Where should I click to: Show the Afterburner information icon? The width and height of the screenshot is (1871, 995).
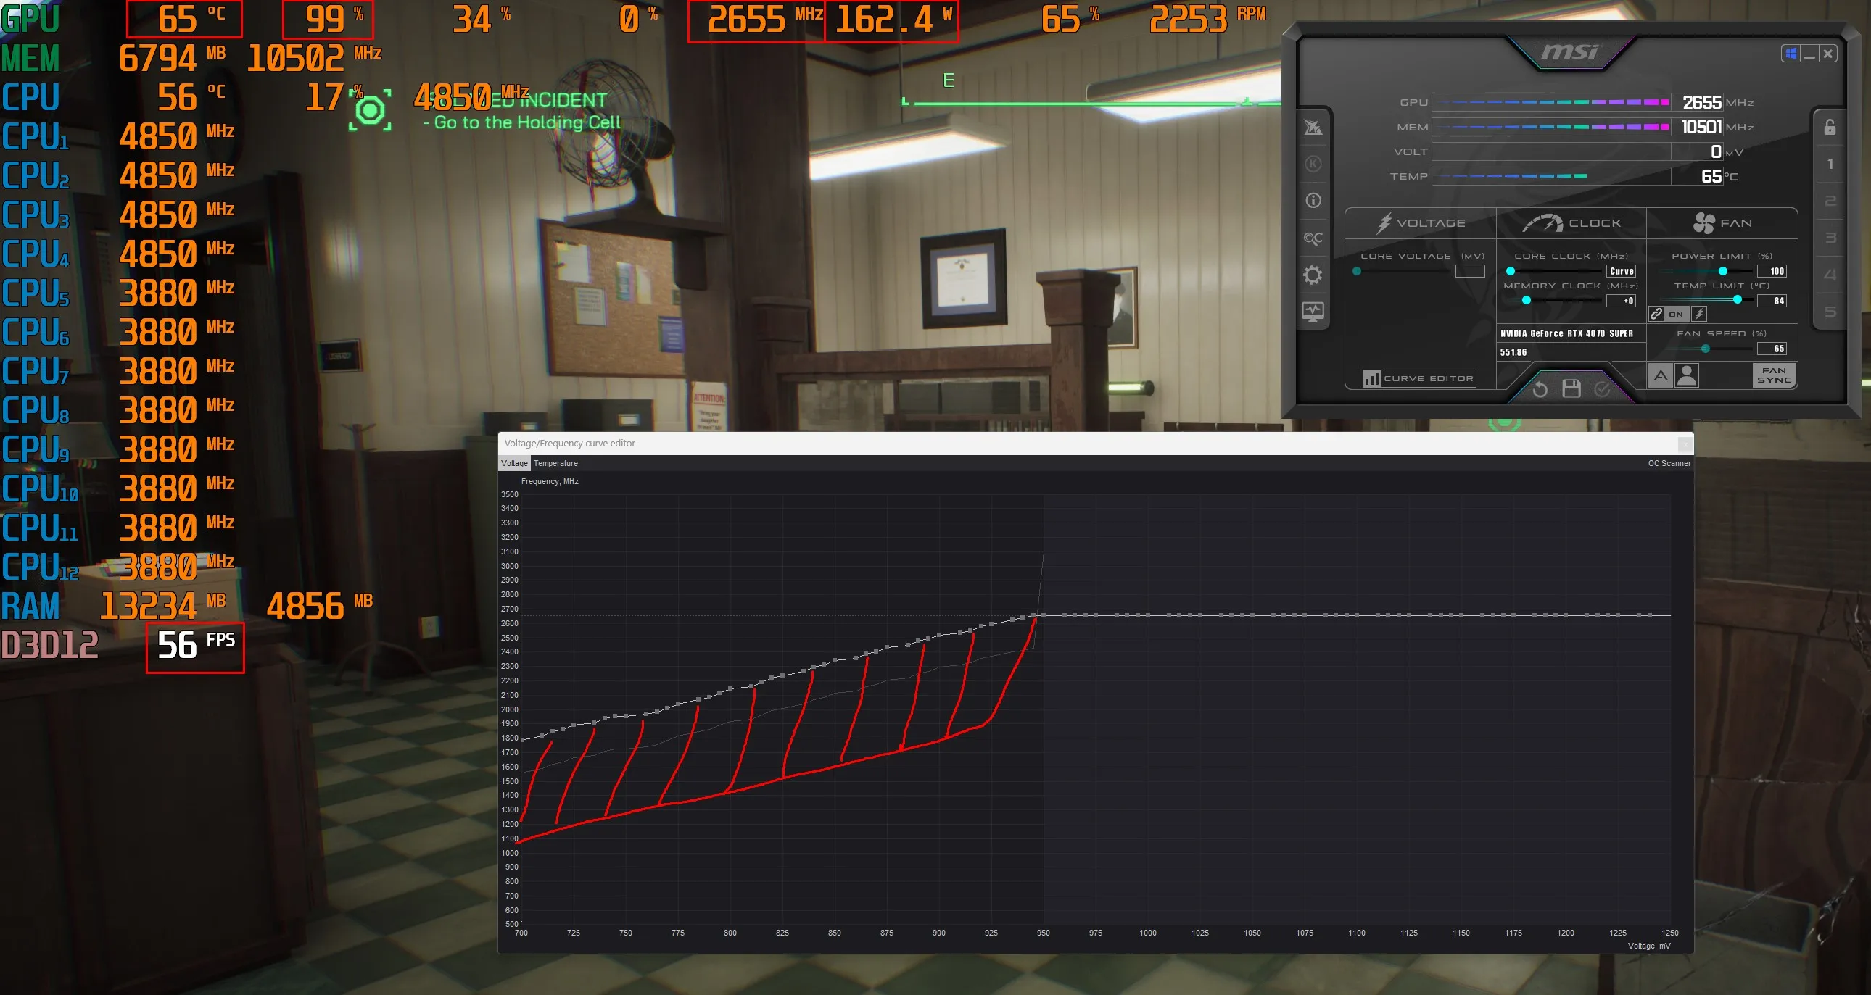(x=1313, y=200)
